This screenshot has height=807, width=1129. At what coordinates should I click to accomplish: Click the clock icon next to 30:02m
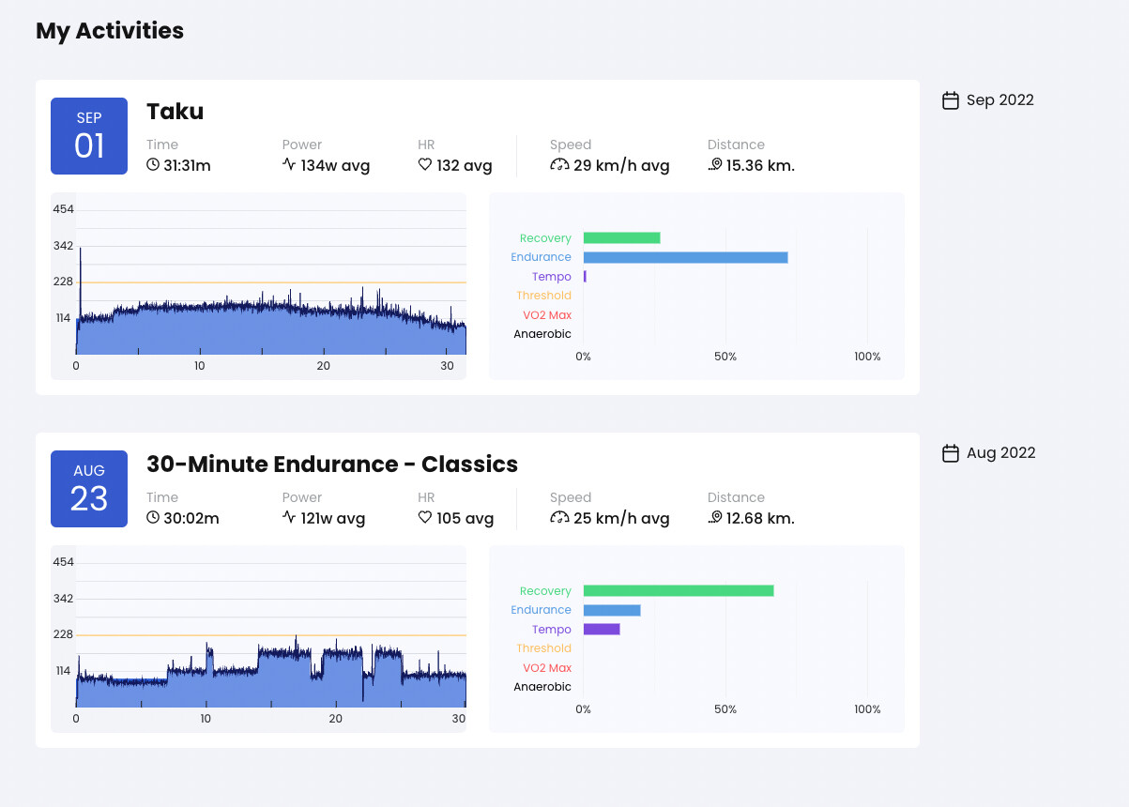(x=153, y=518)
